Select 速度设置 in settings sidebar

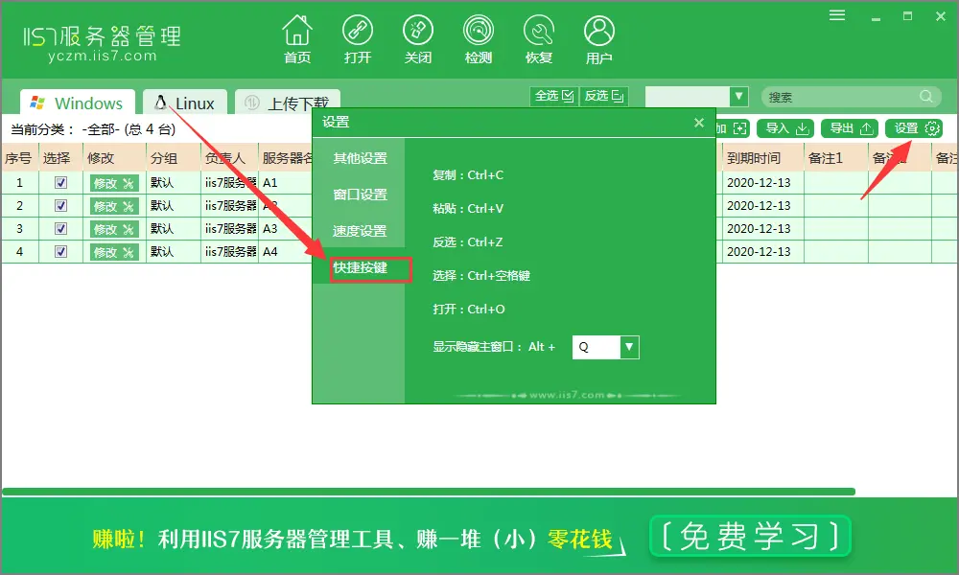pos(360,232)
